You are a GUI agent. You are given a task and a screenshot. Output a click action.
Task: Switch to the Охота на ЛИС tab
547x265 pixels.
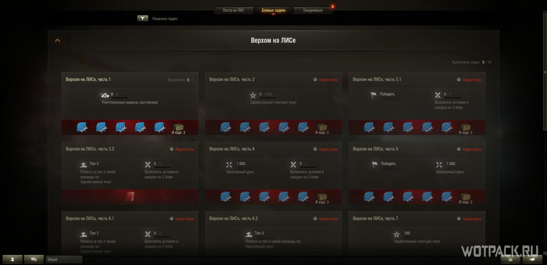click(x=234, y=10)
